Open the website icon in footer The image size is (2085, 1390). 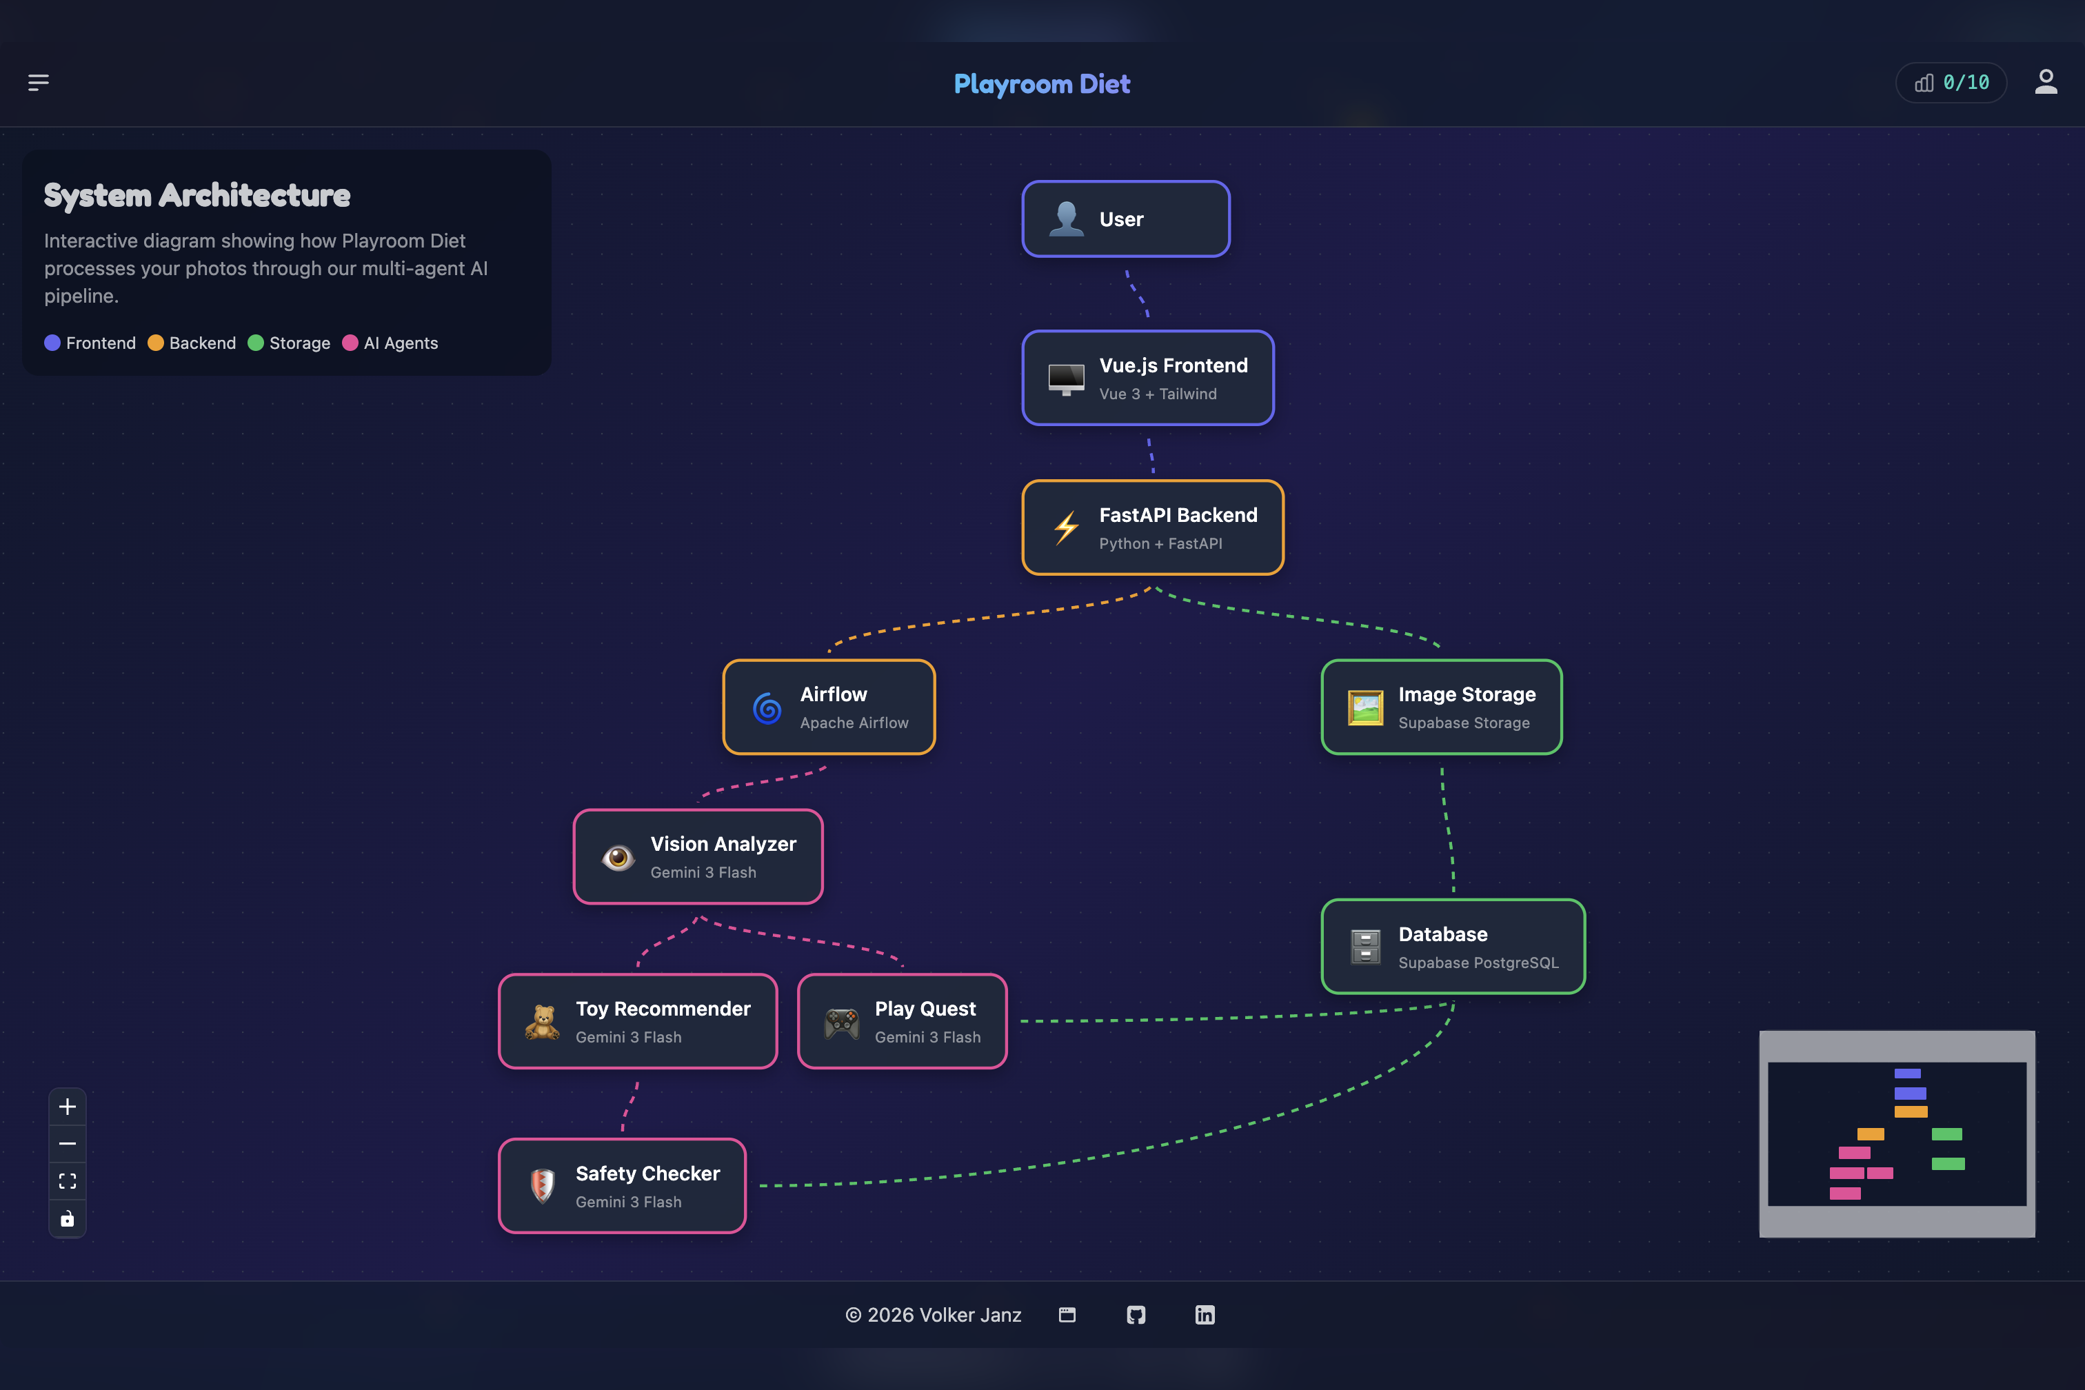tap(1067, 1315)
